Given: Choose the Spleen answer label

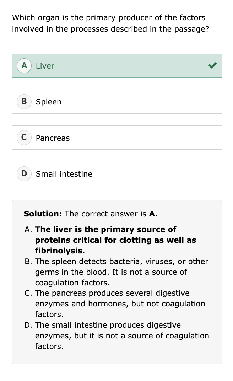Looking at the screenshot, I should 49,102.
